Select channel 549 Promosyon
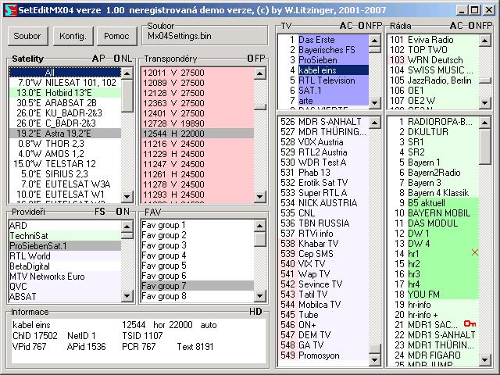 pyautogui.click(x=323, y=355)
